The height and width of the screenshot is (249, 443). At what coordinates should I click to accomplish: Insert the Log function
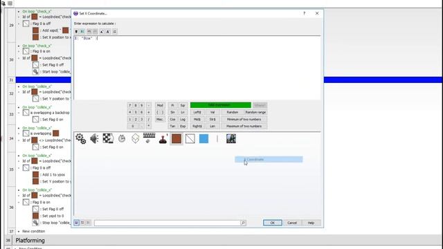coord(183,120)
